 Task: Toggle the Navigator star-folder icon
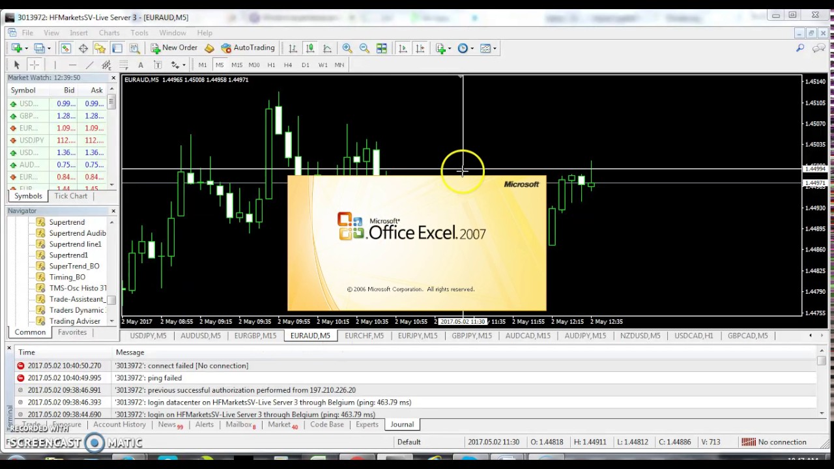100,48
